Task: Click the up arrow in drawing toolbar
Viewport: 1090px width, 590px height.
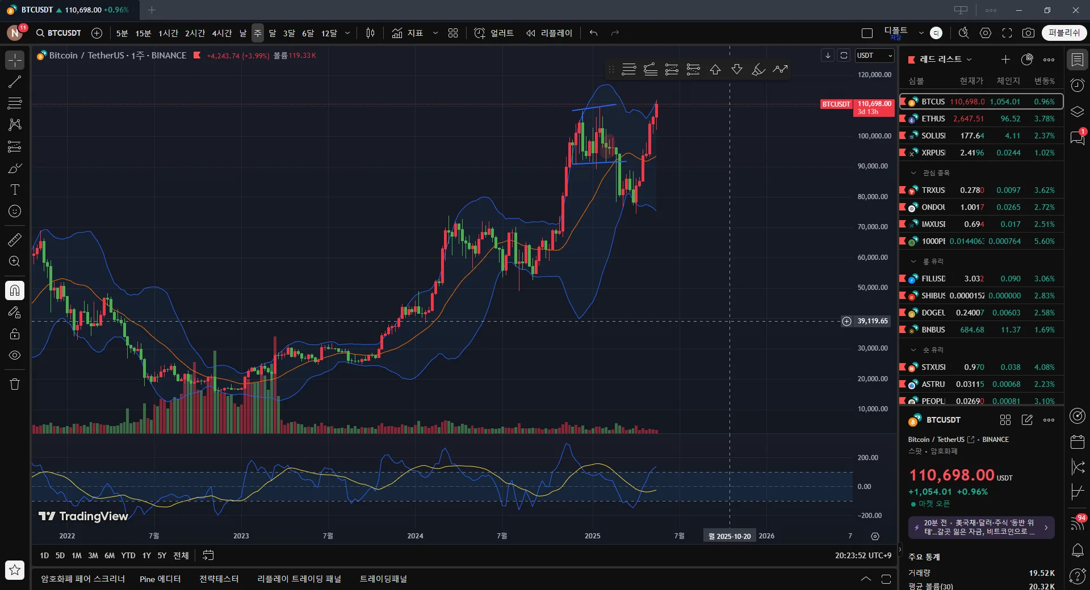Action: coord(715,69)
